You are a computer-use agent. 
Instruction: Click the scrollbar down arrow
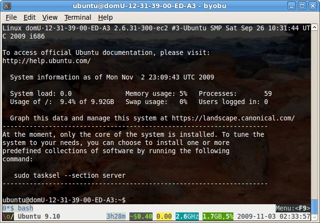[x=315, y=202]
